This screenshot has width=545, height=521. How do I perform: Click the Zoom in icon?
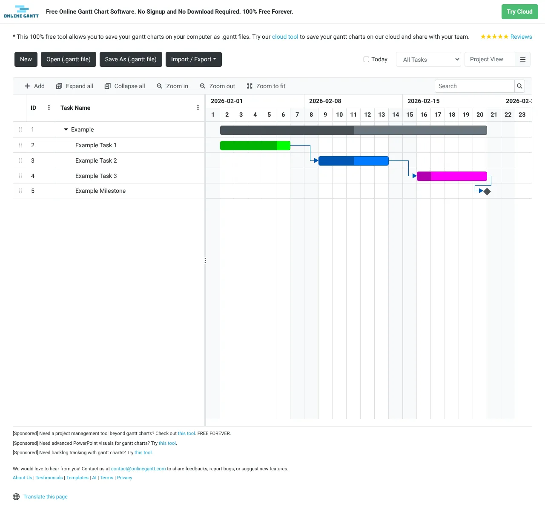point(159,86)
